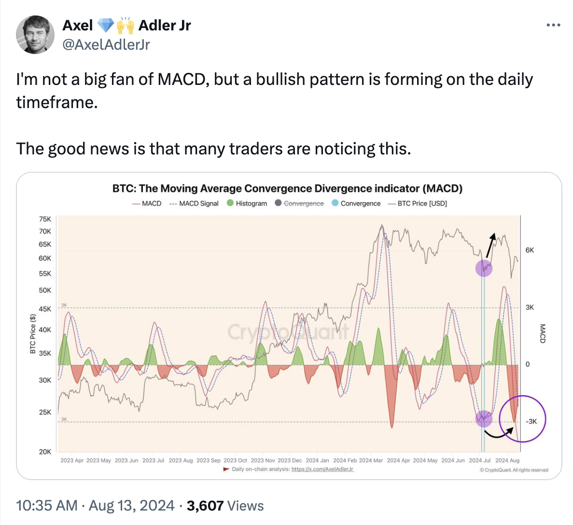Click the diamond emoji in the display name
Image resolution: width=573 pixels, height=525 pixels.
[106, 25]
